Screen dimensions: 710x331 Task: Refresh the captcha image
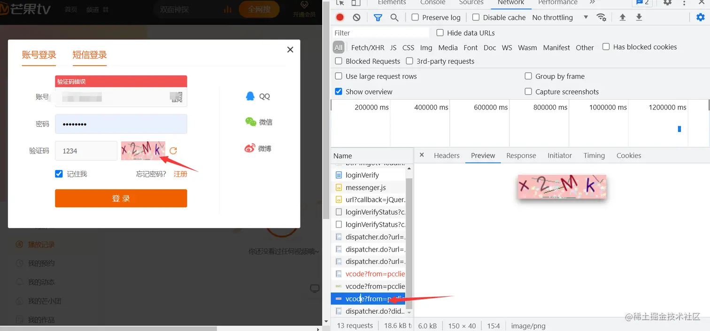tap(173, 151)
